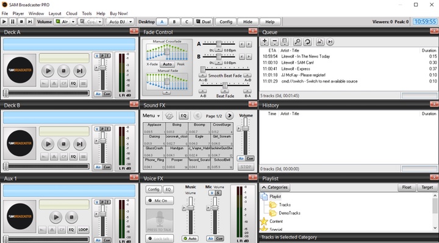The height and width of the screenshot is (243, 439).
Task: Expand Deck A volume side arrow
Action: 96,67
